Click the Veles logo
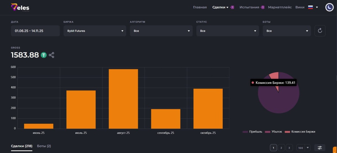 point(20,7)
